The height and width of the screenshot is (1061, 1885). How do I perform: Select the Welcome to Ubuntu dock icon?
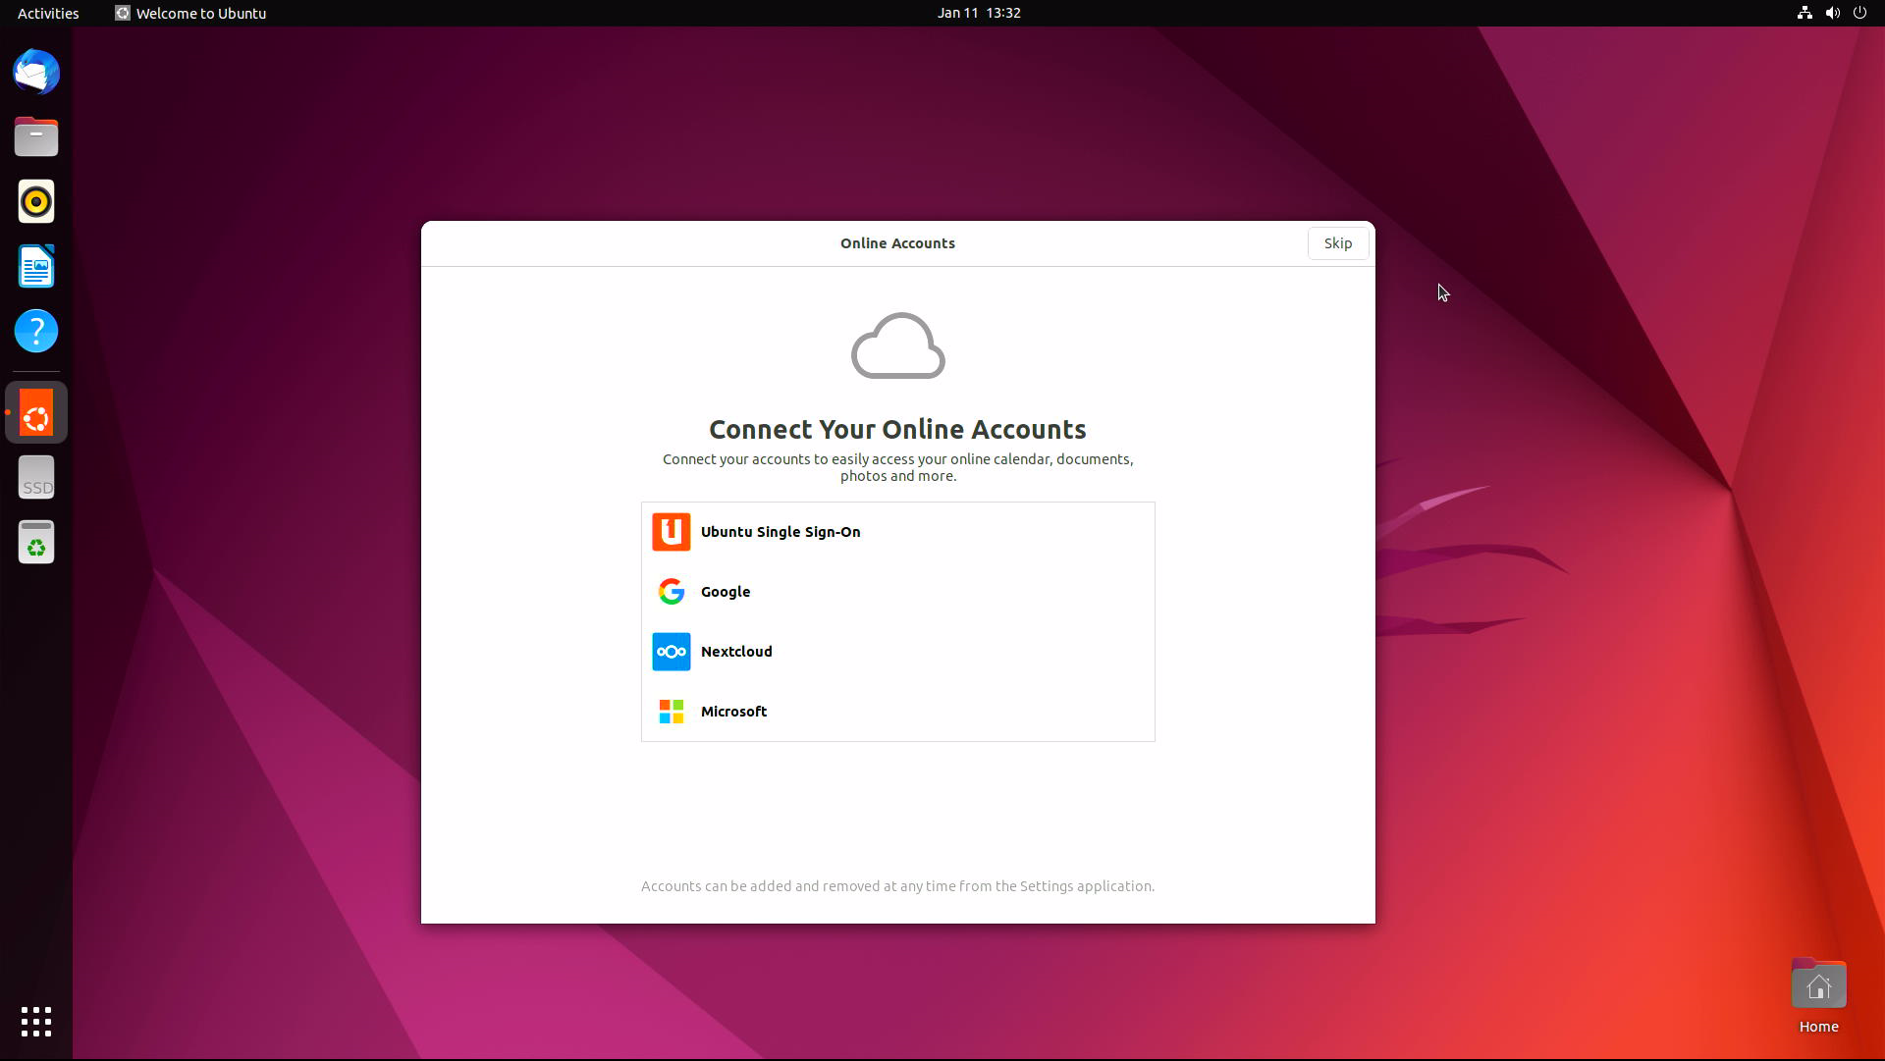coord(36,412)
